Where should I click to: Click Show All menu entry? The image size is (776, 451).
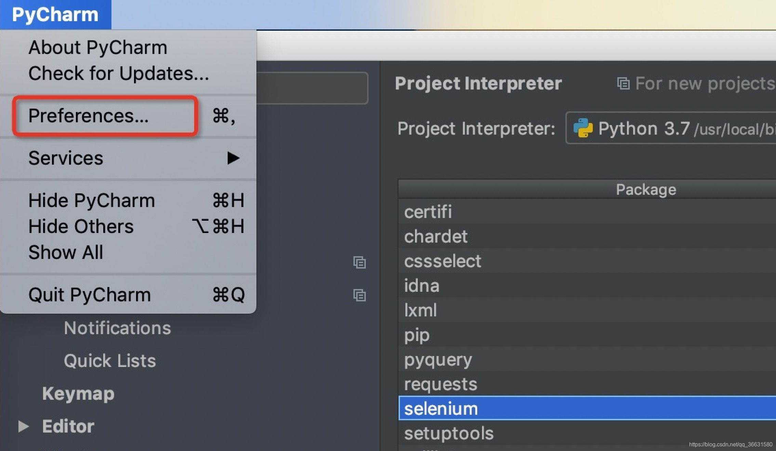click(66, 252)
